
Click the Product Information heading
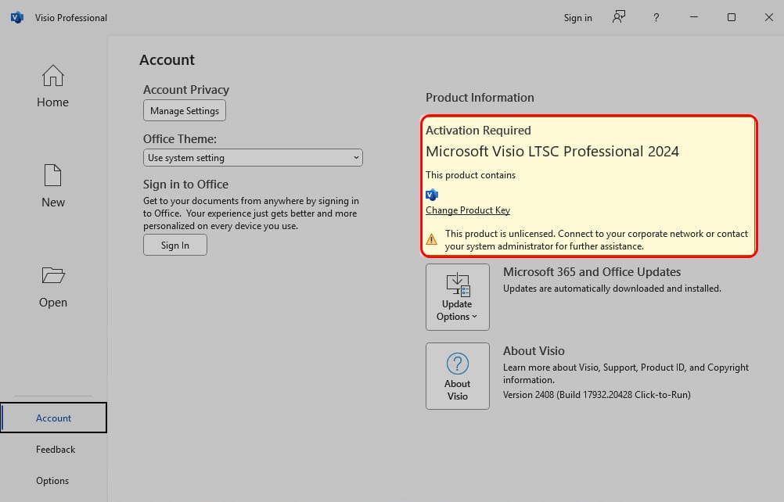pos(480,98)
